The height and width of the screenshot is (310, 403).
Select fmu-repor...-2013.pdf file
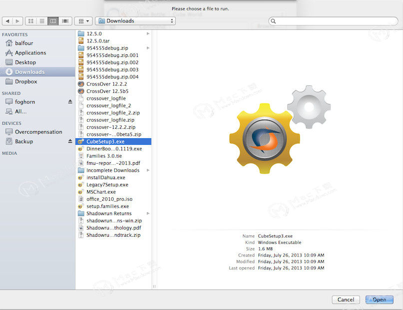[x=113, y=163]
